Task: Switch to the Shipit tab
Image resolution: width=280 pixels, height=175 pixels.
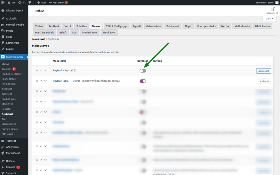Action: point(188,26)
